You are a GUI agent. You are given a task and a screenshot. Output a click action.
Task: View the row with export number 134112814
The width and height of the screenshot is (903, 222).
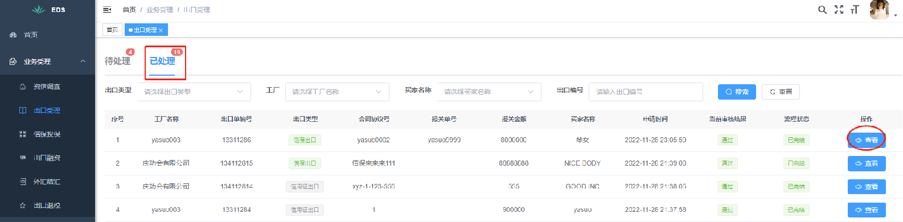click(x=867, y=187)
